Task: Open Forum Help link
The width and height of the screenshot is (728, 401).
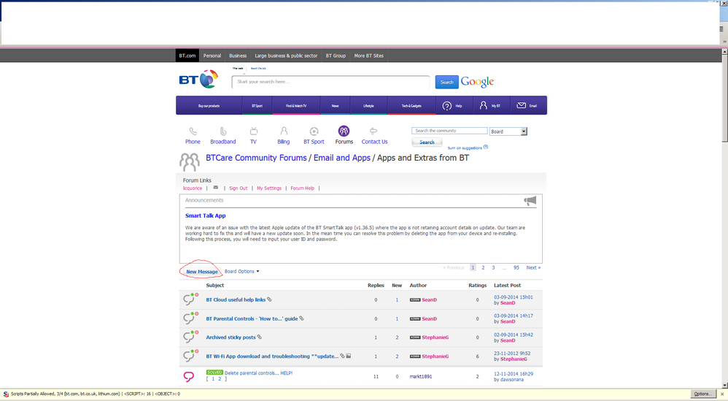Action: coord(302,188)
